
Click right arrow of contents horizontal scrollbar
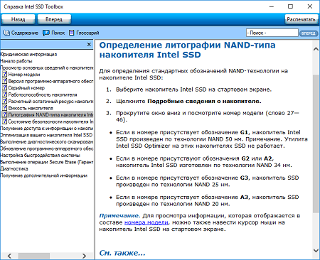[x=84, y=256]
